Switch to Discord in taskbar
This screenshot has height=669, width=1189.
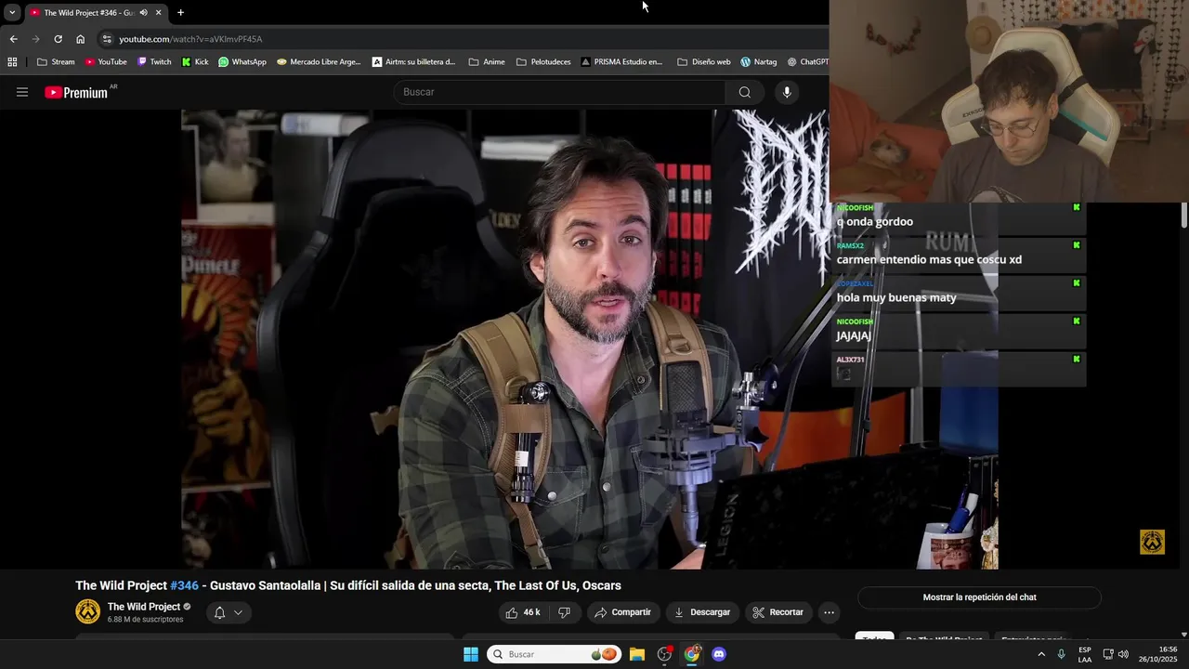tap(719, 654)
